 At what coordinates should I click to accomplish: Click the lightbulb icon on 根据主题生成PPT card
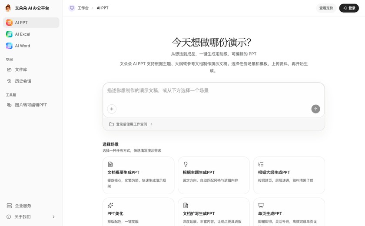coord(186,164)
